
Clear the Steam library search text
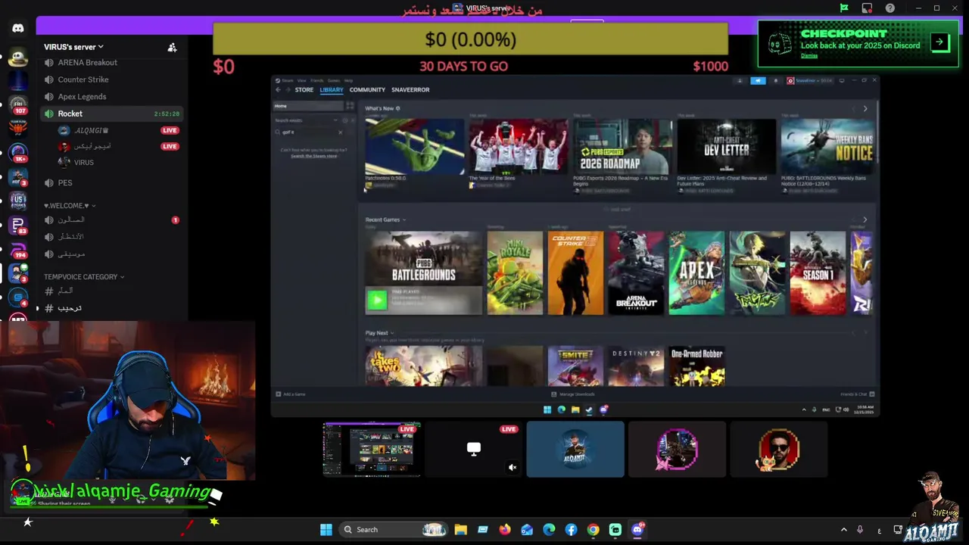pyautogui.click(x=340, y=132)
